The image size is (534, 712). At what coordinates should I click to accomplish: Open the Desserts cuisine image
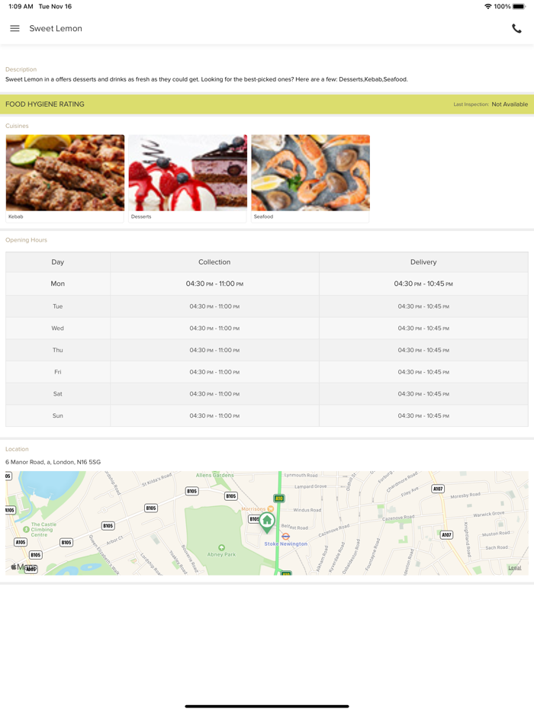click(188, 172)
